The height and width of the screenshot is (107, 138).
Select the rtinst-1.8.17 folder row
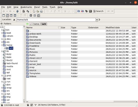click(82, 58)
